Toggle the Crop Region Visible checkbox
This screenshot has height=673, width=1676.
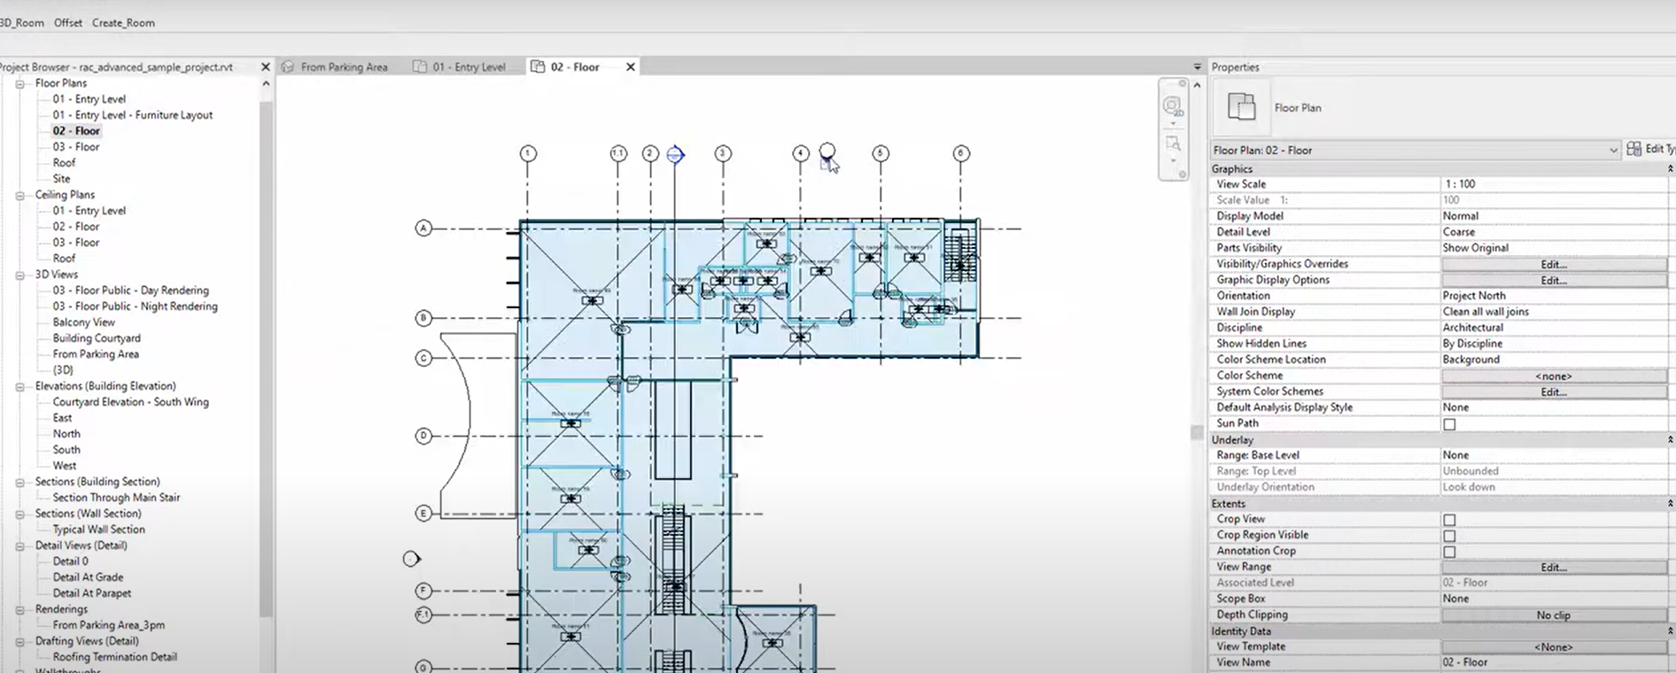click(x=1449, y=536)
